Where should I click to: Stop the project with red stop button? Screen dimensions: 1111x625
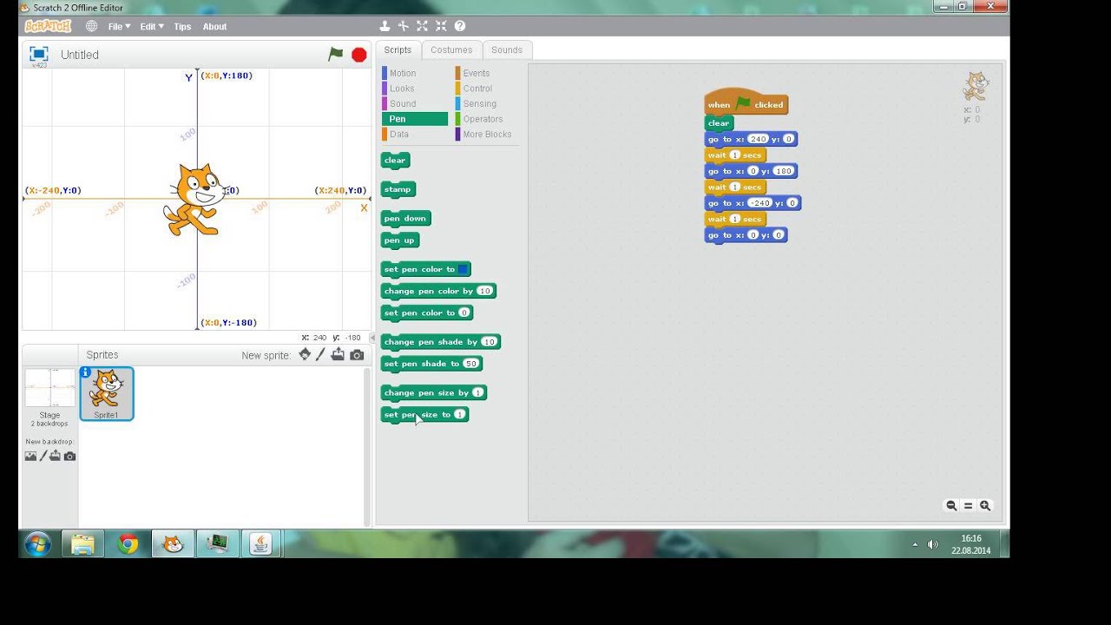tap(359, 55)
